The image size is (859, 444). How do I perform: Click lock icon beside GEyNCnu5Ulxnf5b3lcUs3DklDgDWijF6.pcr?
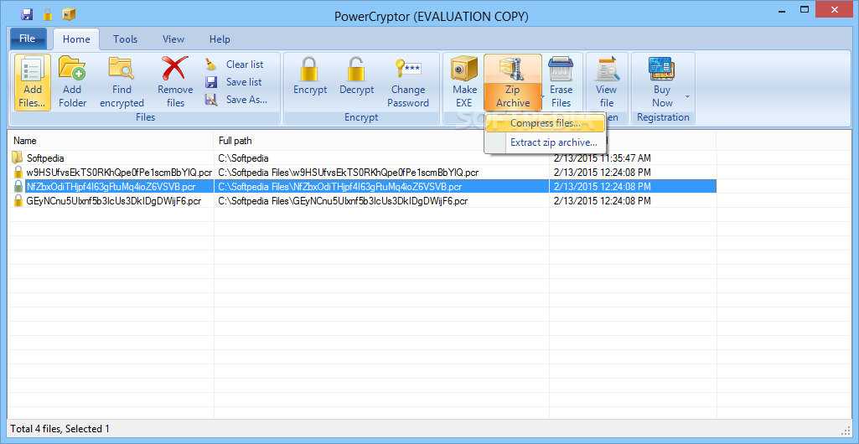pos(18,201)
